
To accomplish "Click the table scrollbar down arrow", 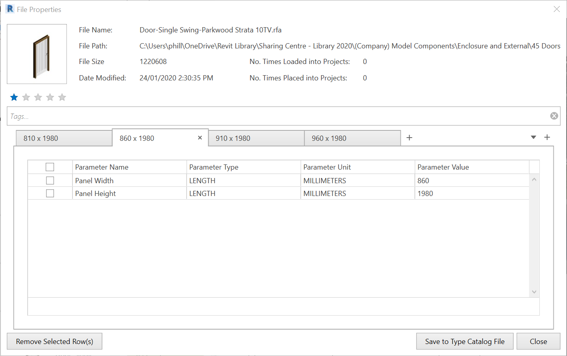I will pos(534,292).
